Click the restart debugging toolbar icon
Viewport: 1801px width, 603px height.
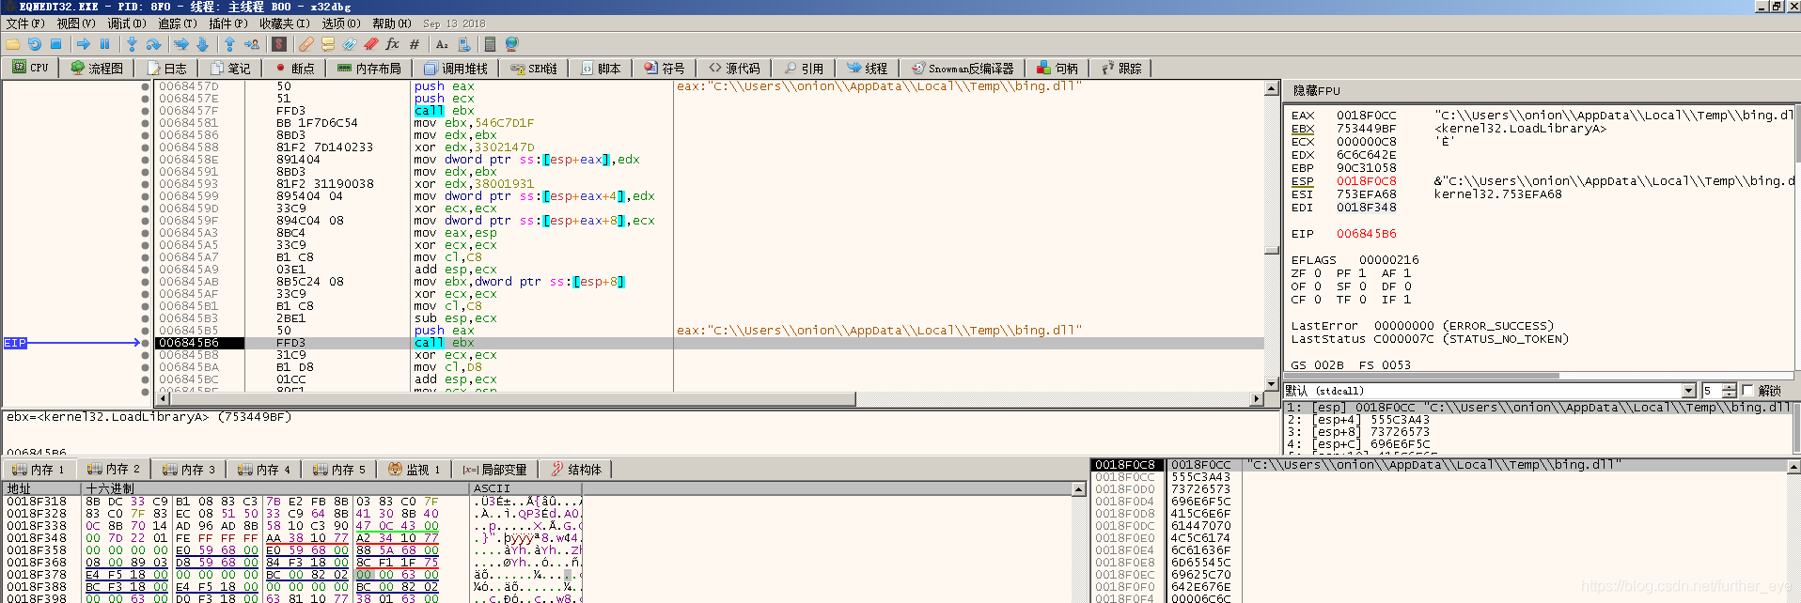pos(34,44)
